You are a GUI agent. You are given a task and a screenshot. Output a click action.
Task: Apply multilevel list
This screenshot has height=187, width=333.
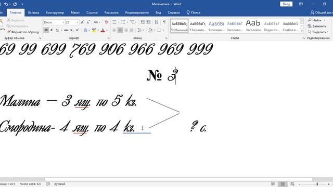click(132, 22)
